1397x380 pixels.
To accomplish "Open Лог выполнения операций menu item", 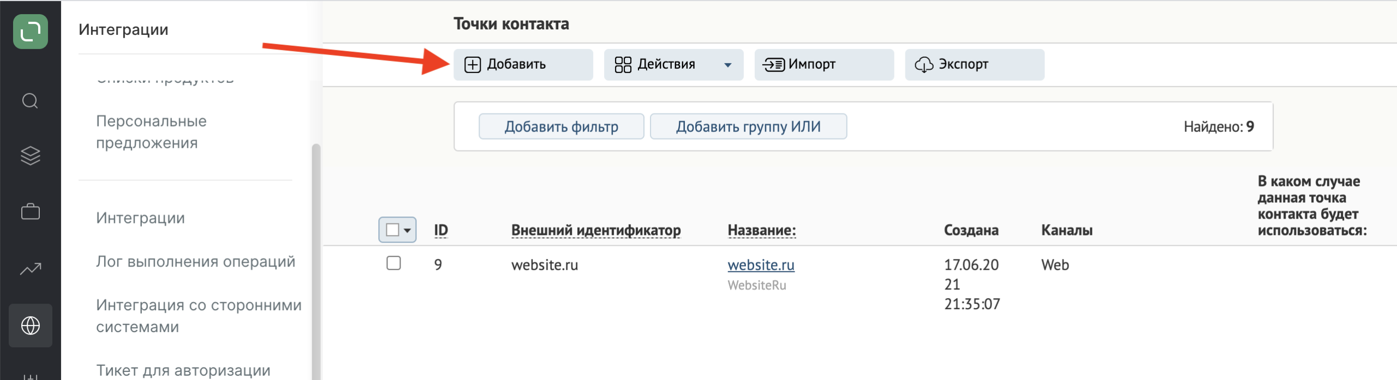I will (x=195, y=262).
